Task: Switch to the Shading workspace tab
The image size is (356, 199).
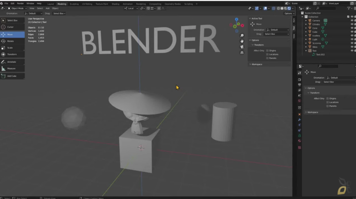Action: tap(115, 4)
